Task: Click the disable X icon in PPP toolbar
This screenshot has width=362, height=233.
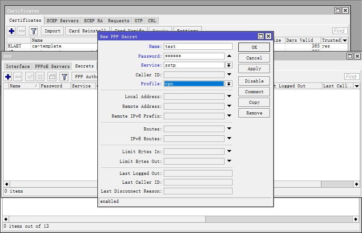Action: [x=40, y=77]
